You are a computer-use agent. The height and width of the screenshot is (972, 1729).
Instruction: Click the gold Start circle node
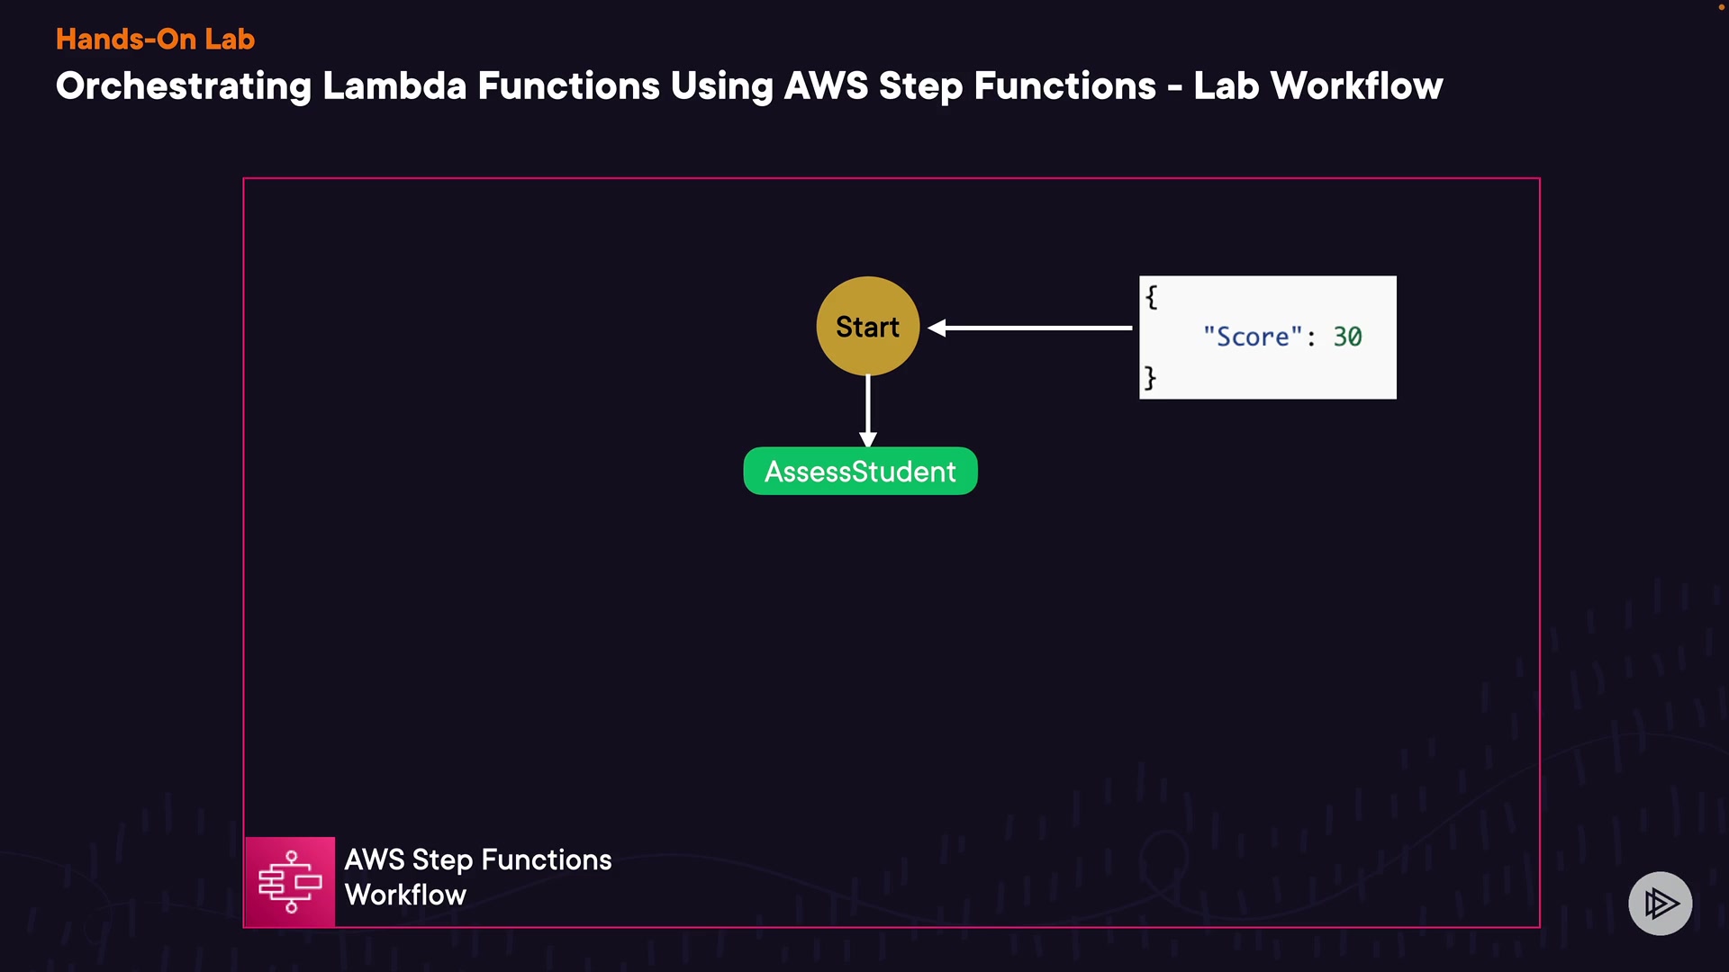coord(867,326)
